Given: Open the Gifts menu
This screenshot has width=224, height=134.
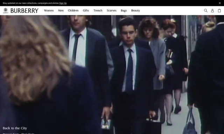Looking at the screenshot, I should (86, 10).
